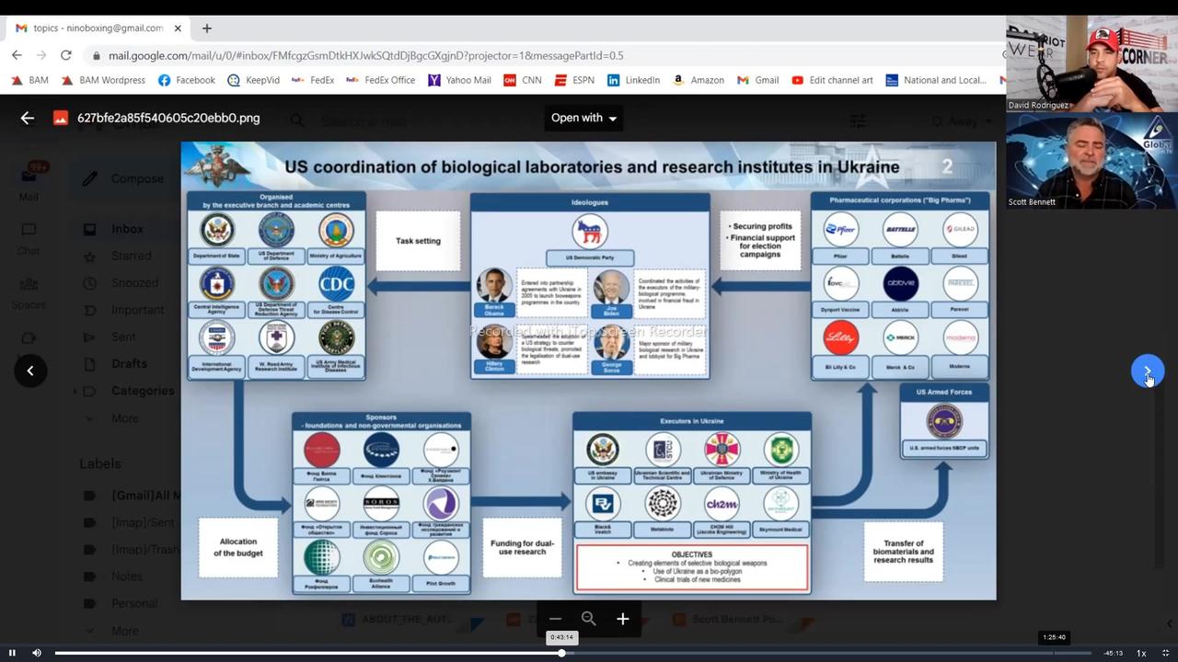This screenshot has width=1178, height=662.
Task: Select David Rodriguez video thumbnail
Action: [1091, 63]
